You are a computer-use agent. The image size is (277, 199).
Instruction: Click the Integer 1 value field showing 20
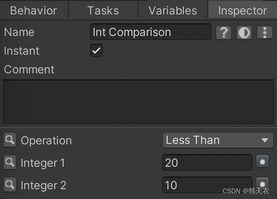(x=207, y=163)
